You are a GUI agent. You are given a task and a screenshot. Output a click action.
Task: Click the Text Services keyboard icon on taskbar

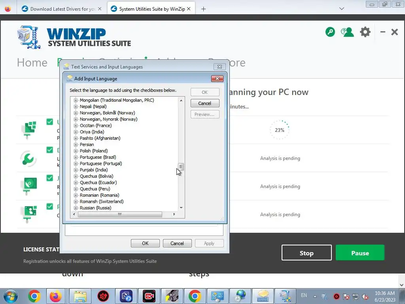[x=263, y=296]
